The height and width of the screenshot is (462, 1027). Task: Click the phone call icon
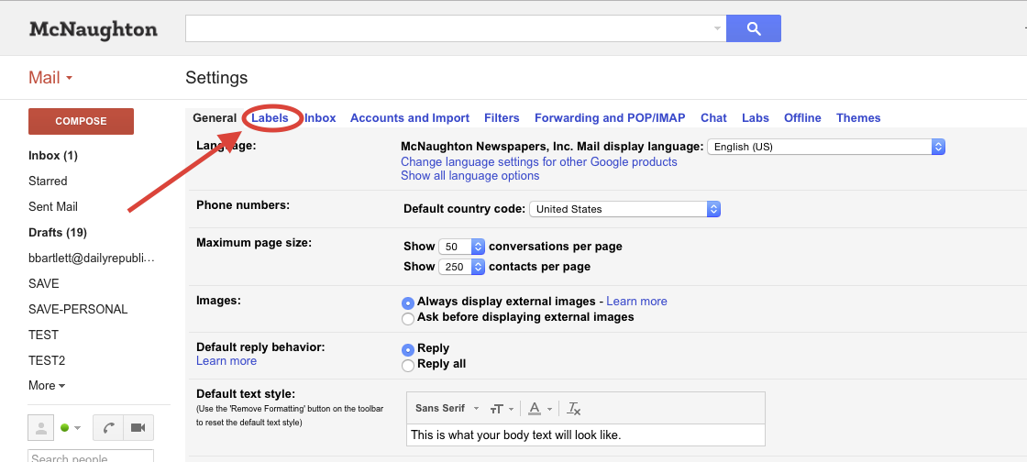click(x=108, y=427)
